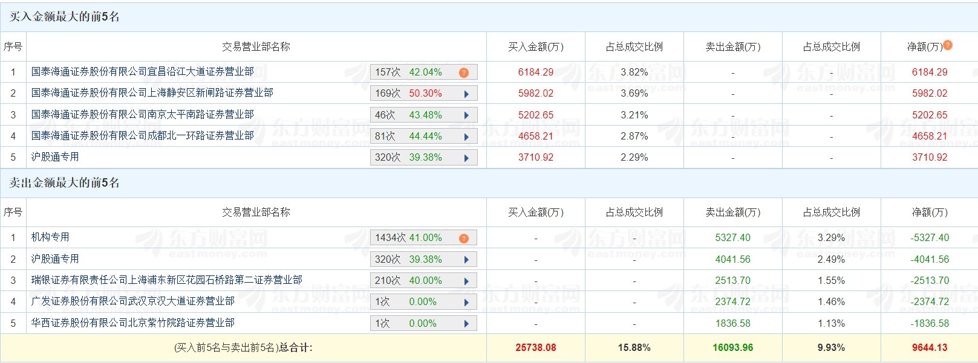Click orange question icon in 机构专用 row
Viewport: 978px width, 363px height.
[x=464, y=238]
